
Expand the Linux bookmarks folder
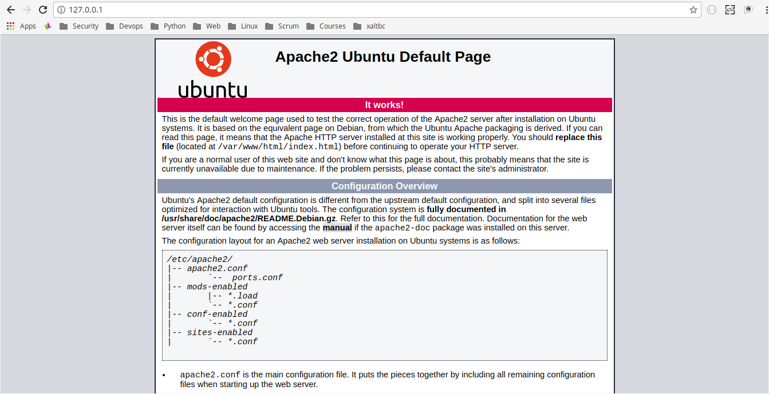(x=243, y=26)
